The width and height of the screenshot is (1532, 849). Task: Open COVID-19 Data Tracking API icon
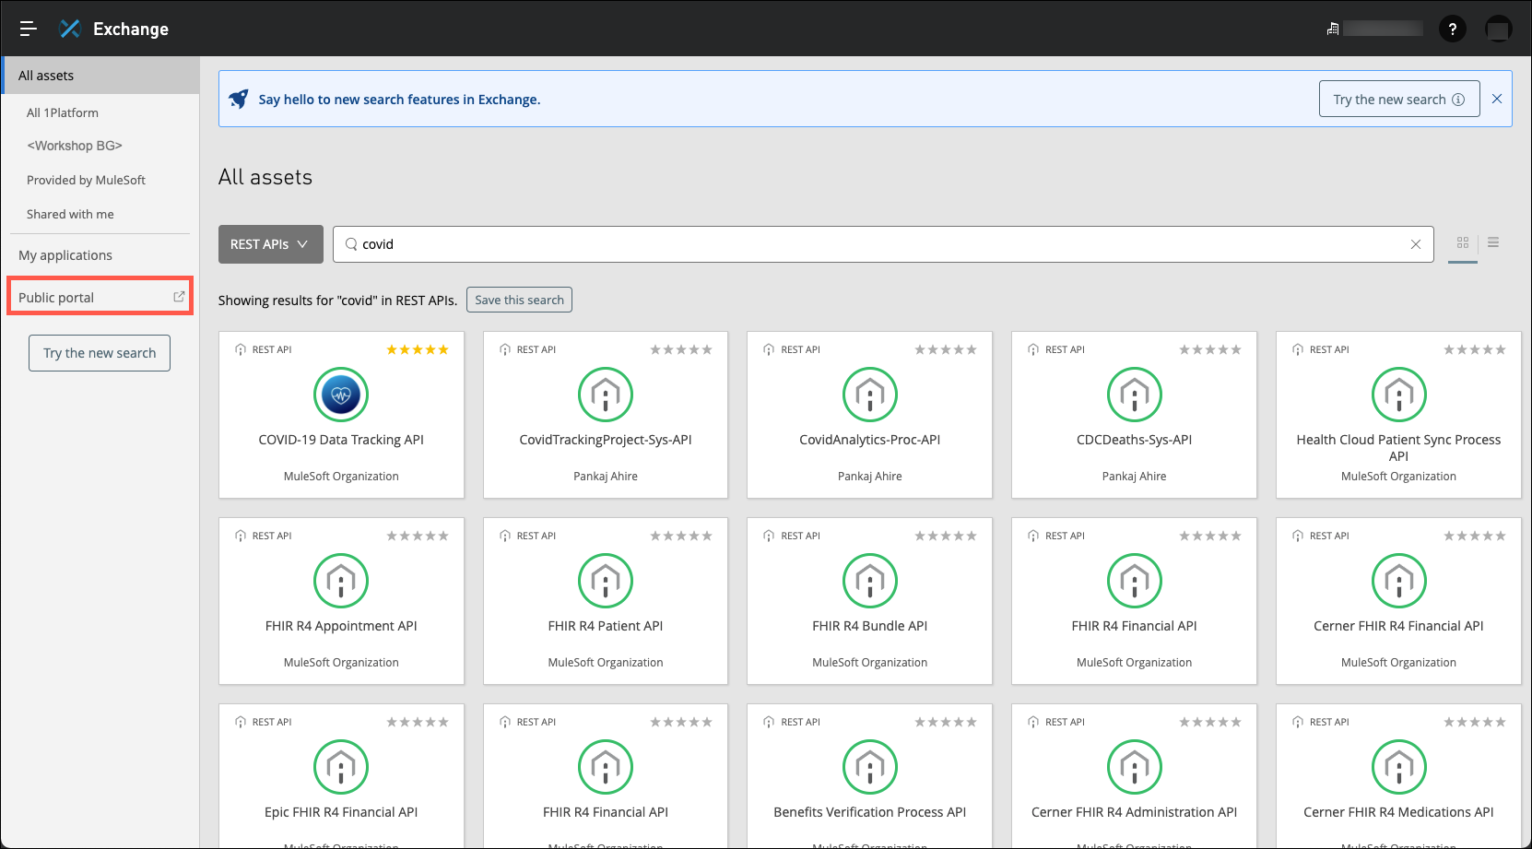click(x=341, y=395)
